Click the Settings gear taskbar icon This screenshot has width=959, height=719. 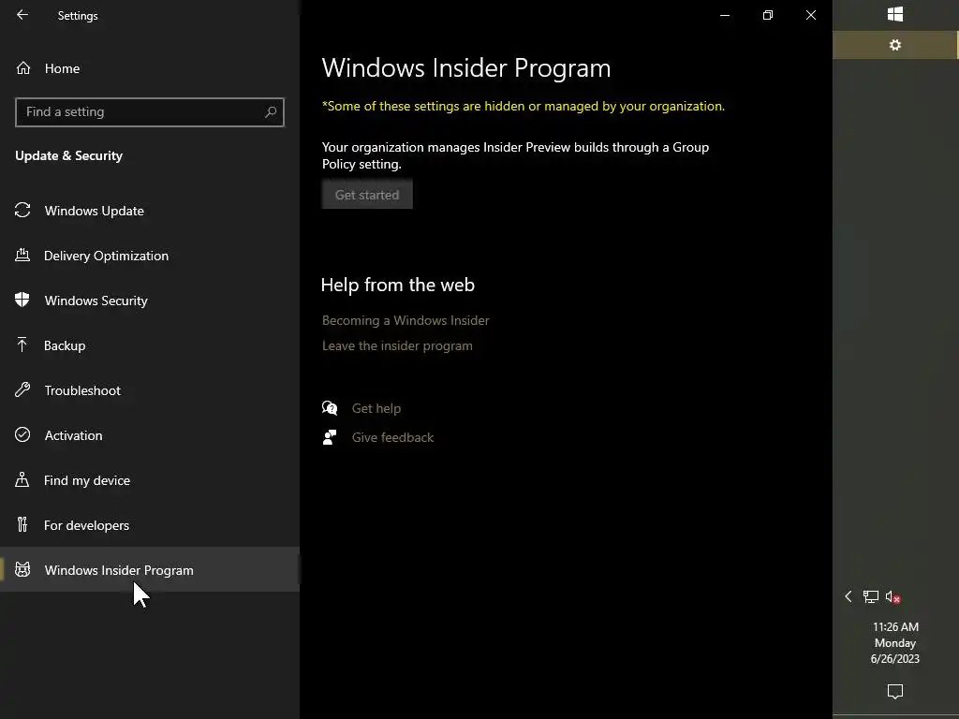(895, 45)
